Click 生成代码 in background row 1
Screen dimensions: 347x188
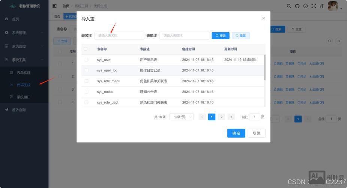pos(317,64)
